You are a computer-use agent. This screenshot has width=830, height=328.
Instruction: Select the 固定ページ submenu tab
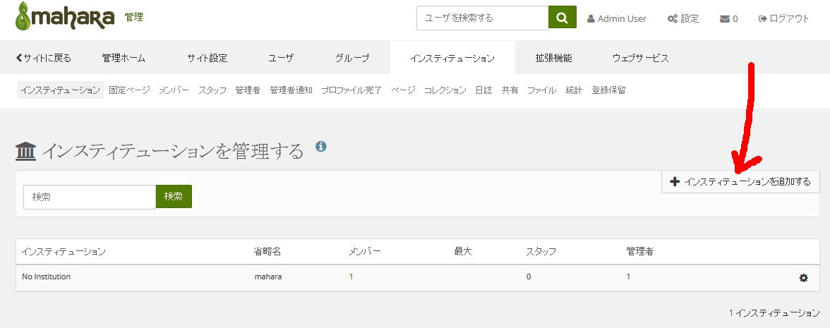(x=130, y=90)
